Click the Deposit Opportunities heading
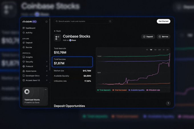Image resolution: width=194 pixels, height=129 pixels. [69, 106]
